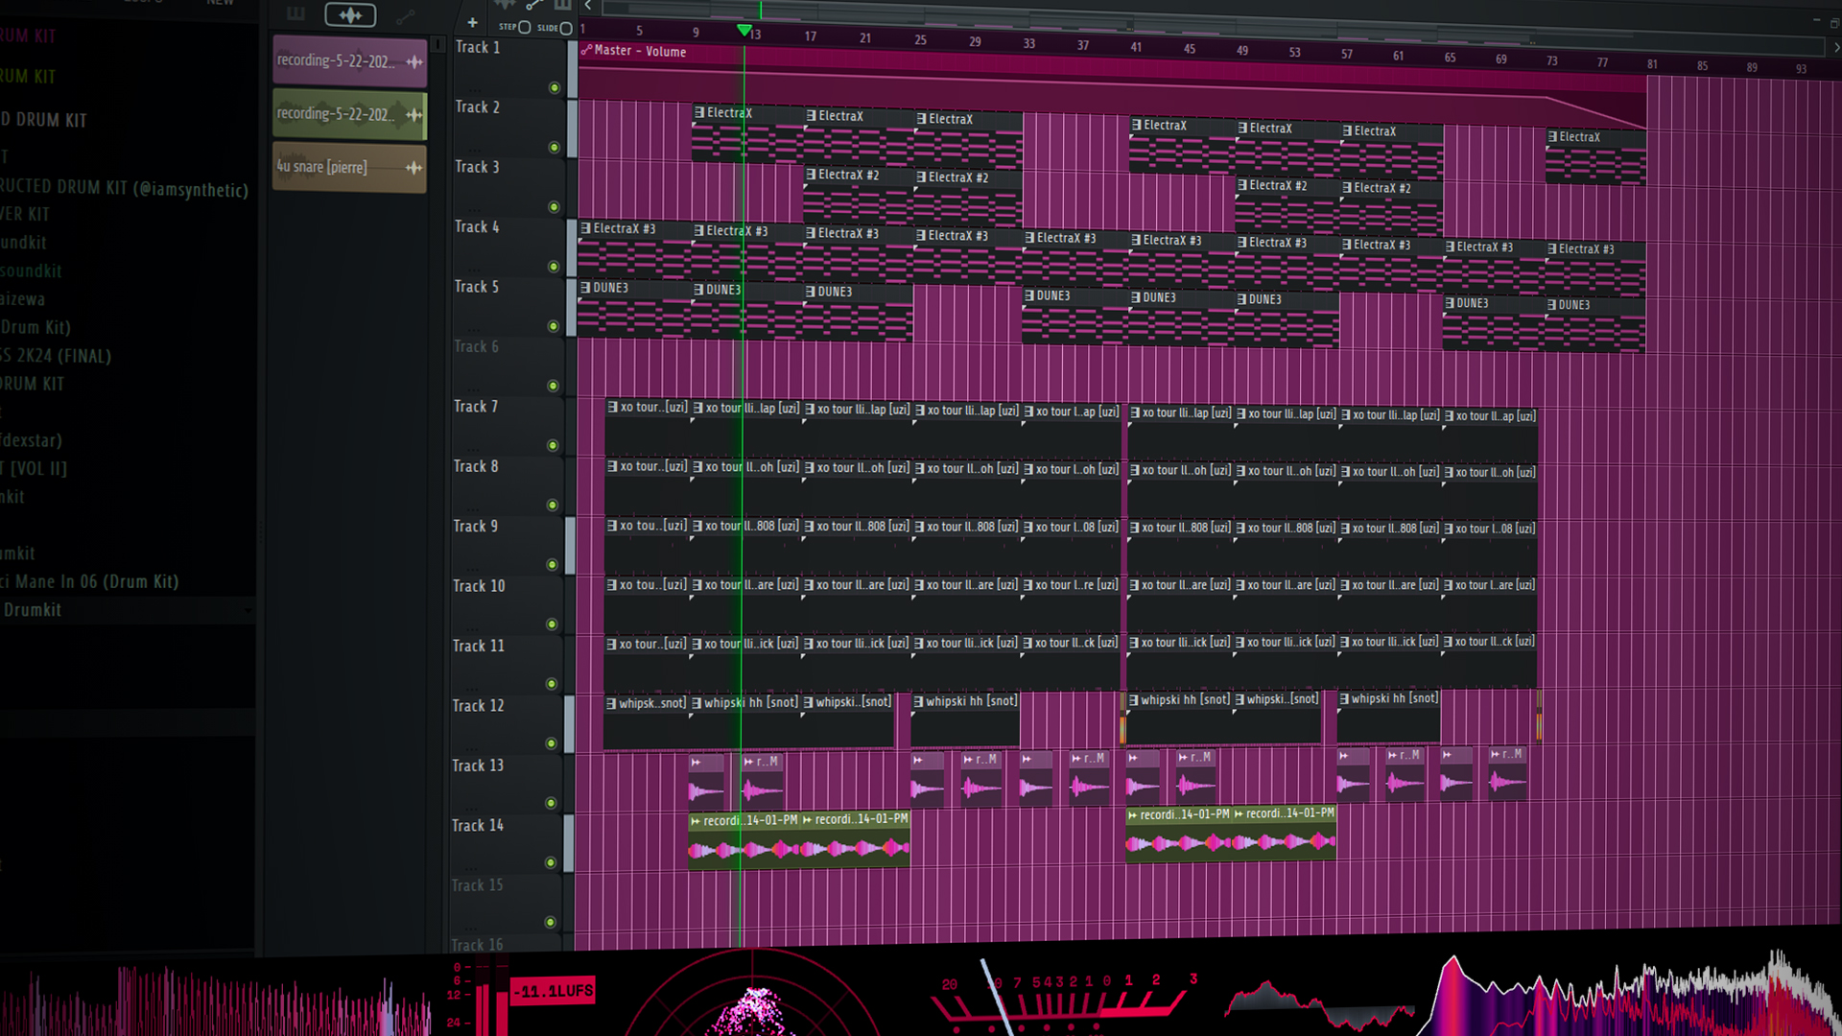Open the '2K24 (FINAL)' browser folder
Image resolution: width=1842 pixels, height=1036 pixels.
[x=56, y=356]
